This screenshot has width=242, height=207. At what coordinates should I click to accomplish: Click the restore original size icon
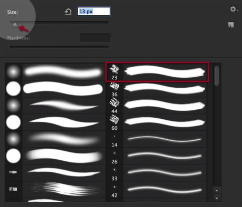68,12
